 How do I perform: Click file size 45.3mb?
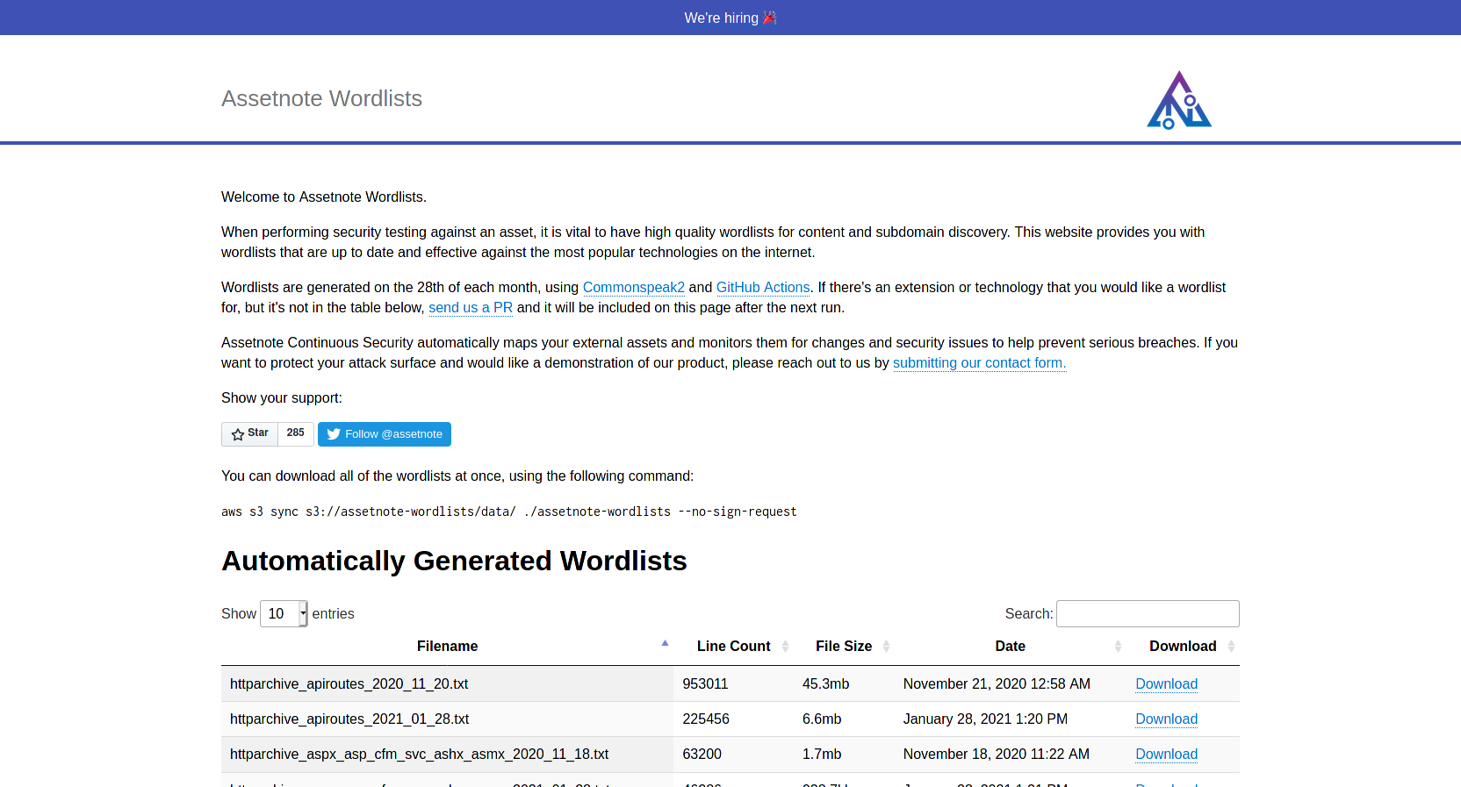point(825,683)
